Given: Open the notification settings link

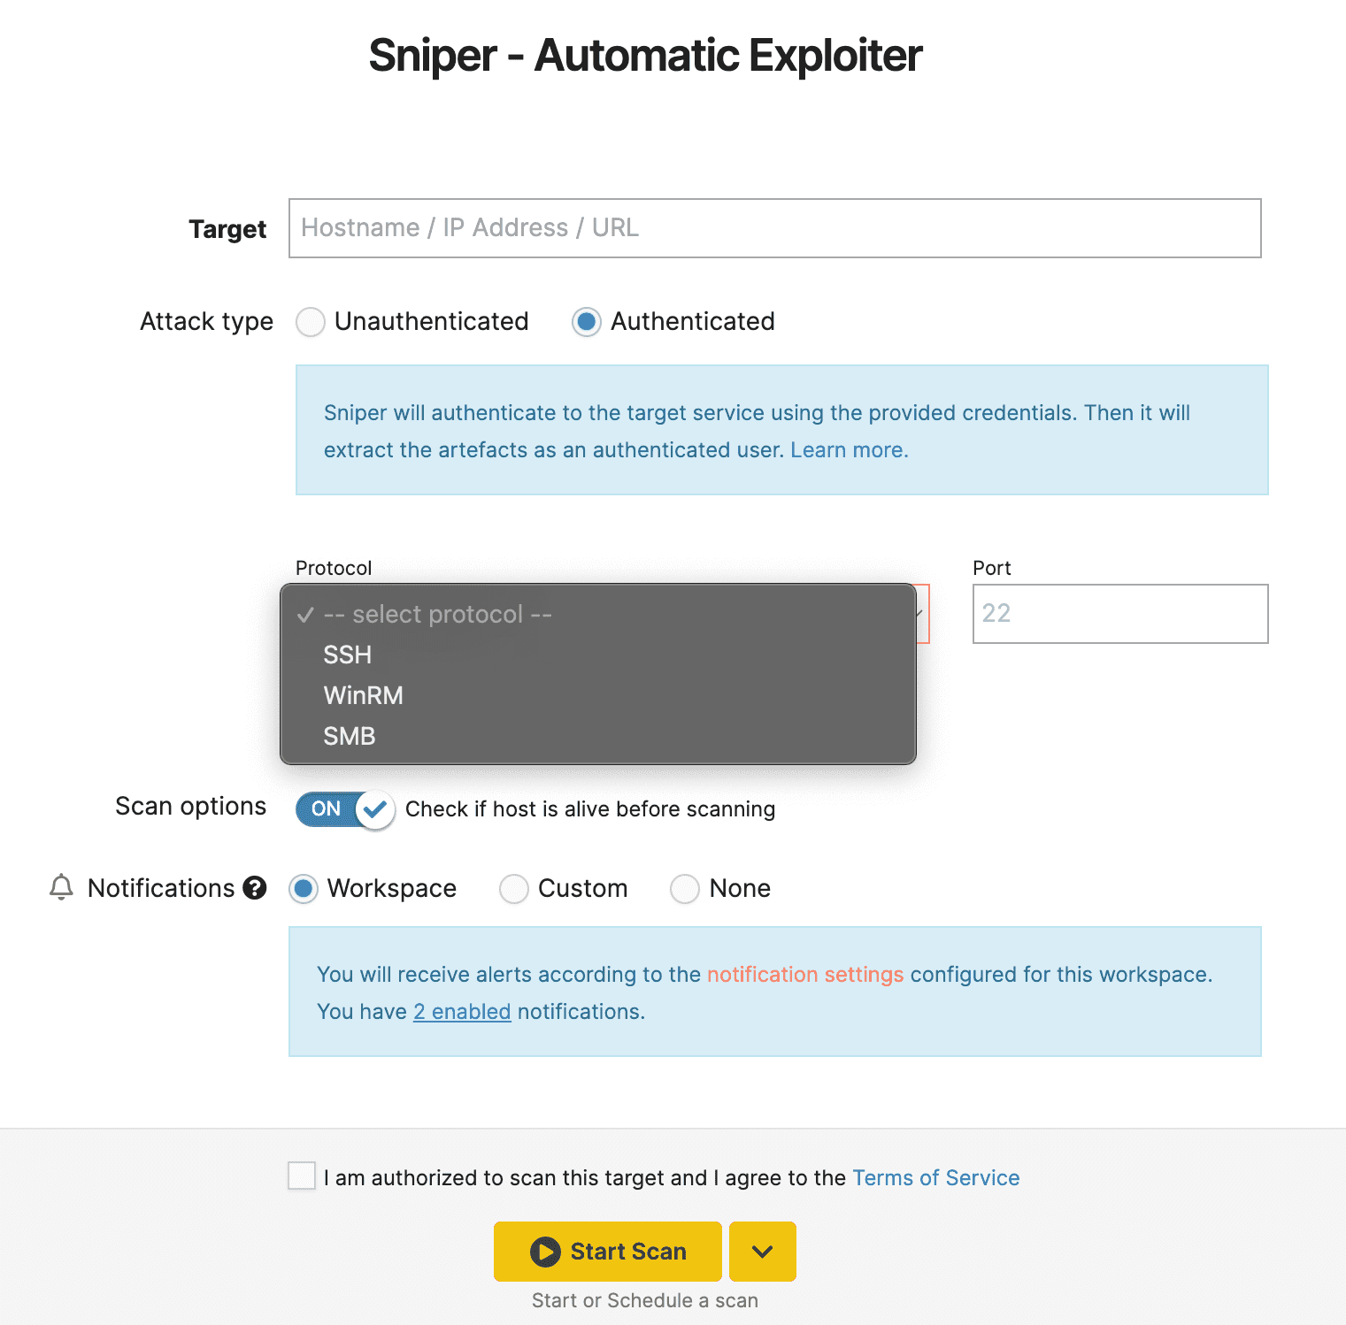Looking at the screenshot, I should [x=805, y=975].
